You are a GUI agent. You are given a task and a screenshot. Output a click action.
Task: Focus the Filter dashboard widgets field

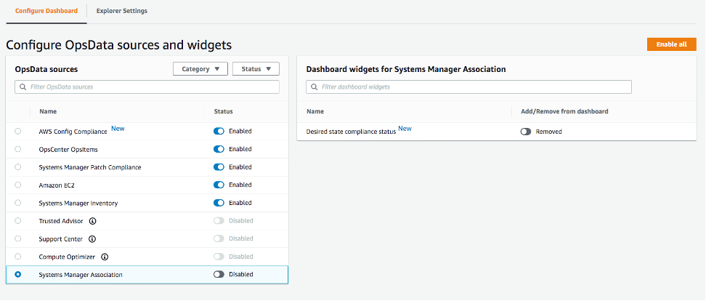[468, 87]
